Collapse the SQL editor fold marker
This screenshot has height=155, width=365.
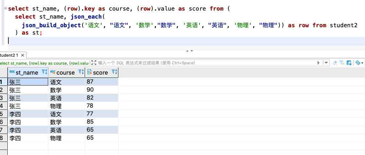click(5, 9)
